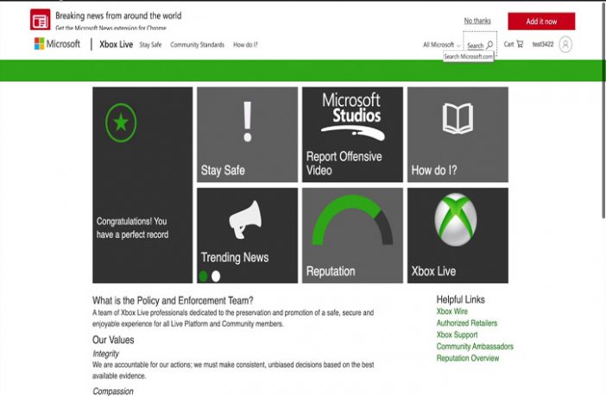This screenshot has width=606, height=396.
Task: Open the Report Offensive Video tile
Action: pyautogui.click(x=351, y=133)
